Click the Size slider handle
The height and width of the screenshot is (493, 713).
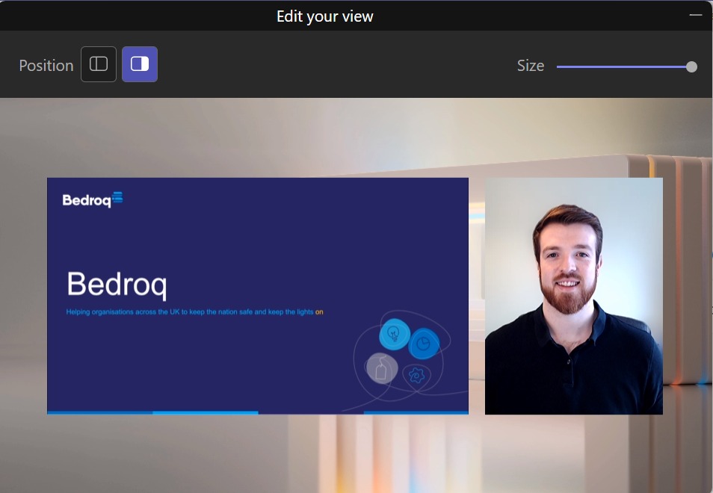tap(691, 66)
